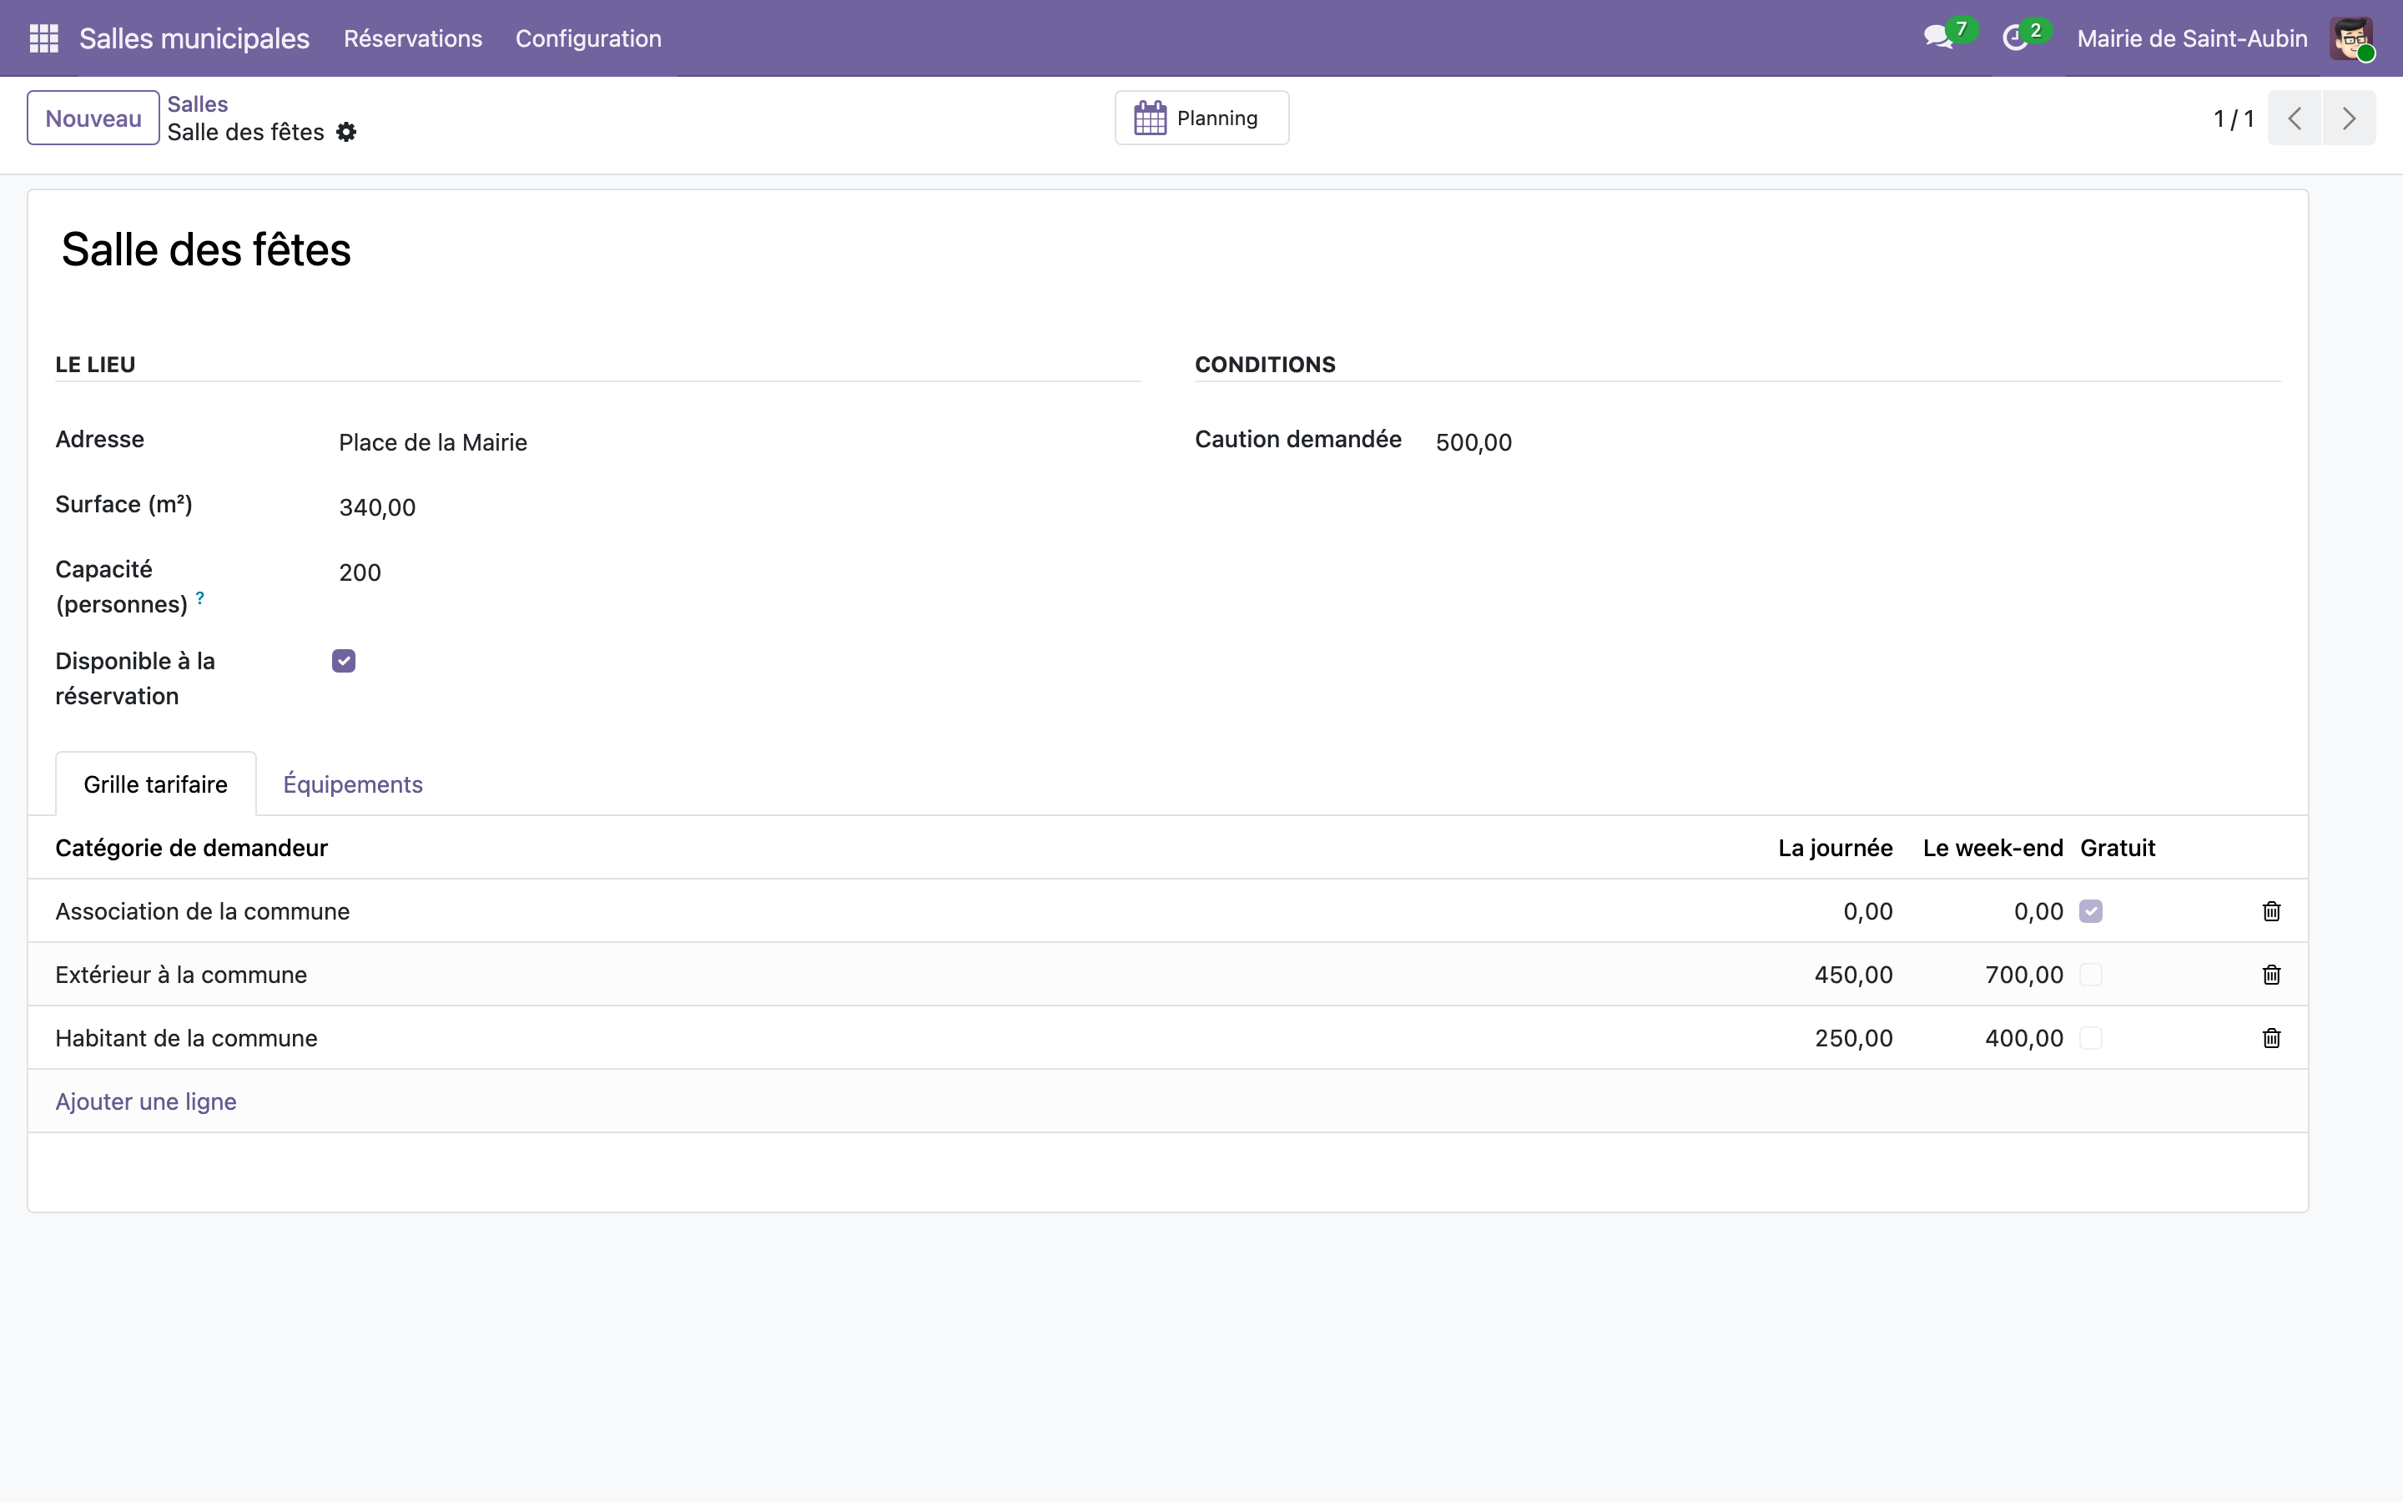Toggle Disponible à la réservation checkbox

[x=344, y=661]
